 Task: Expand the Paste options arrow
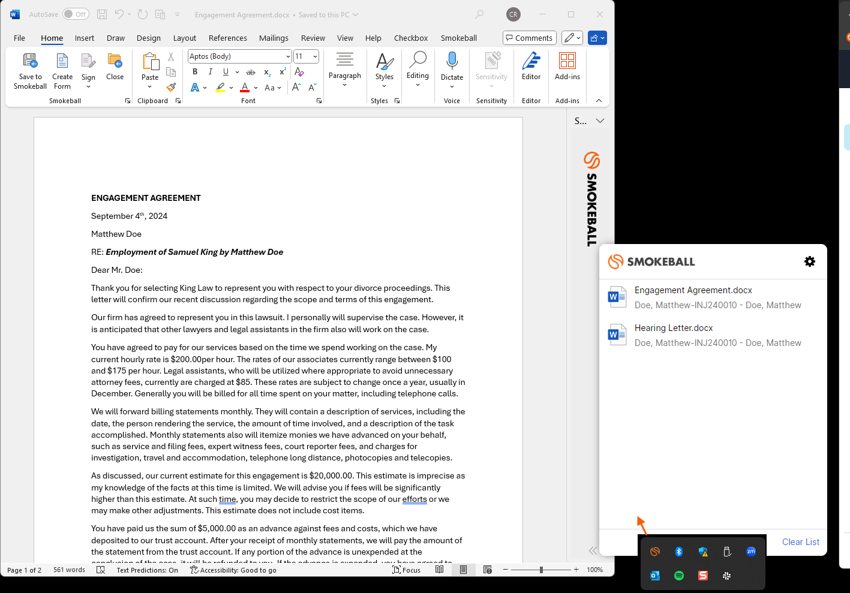150,87
